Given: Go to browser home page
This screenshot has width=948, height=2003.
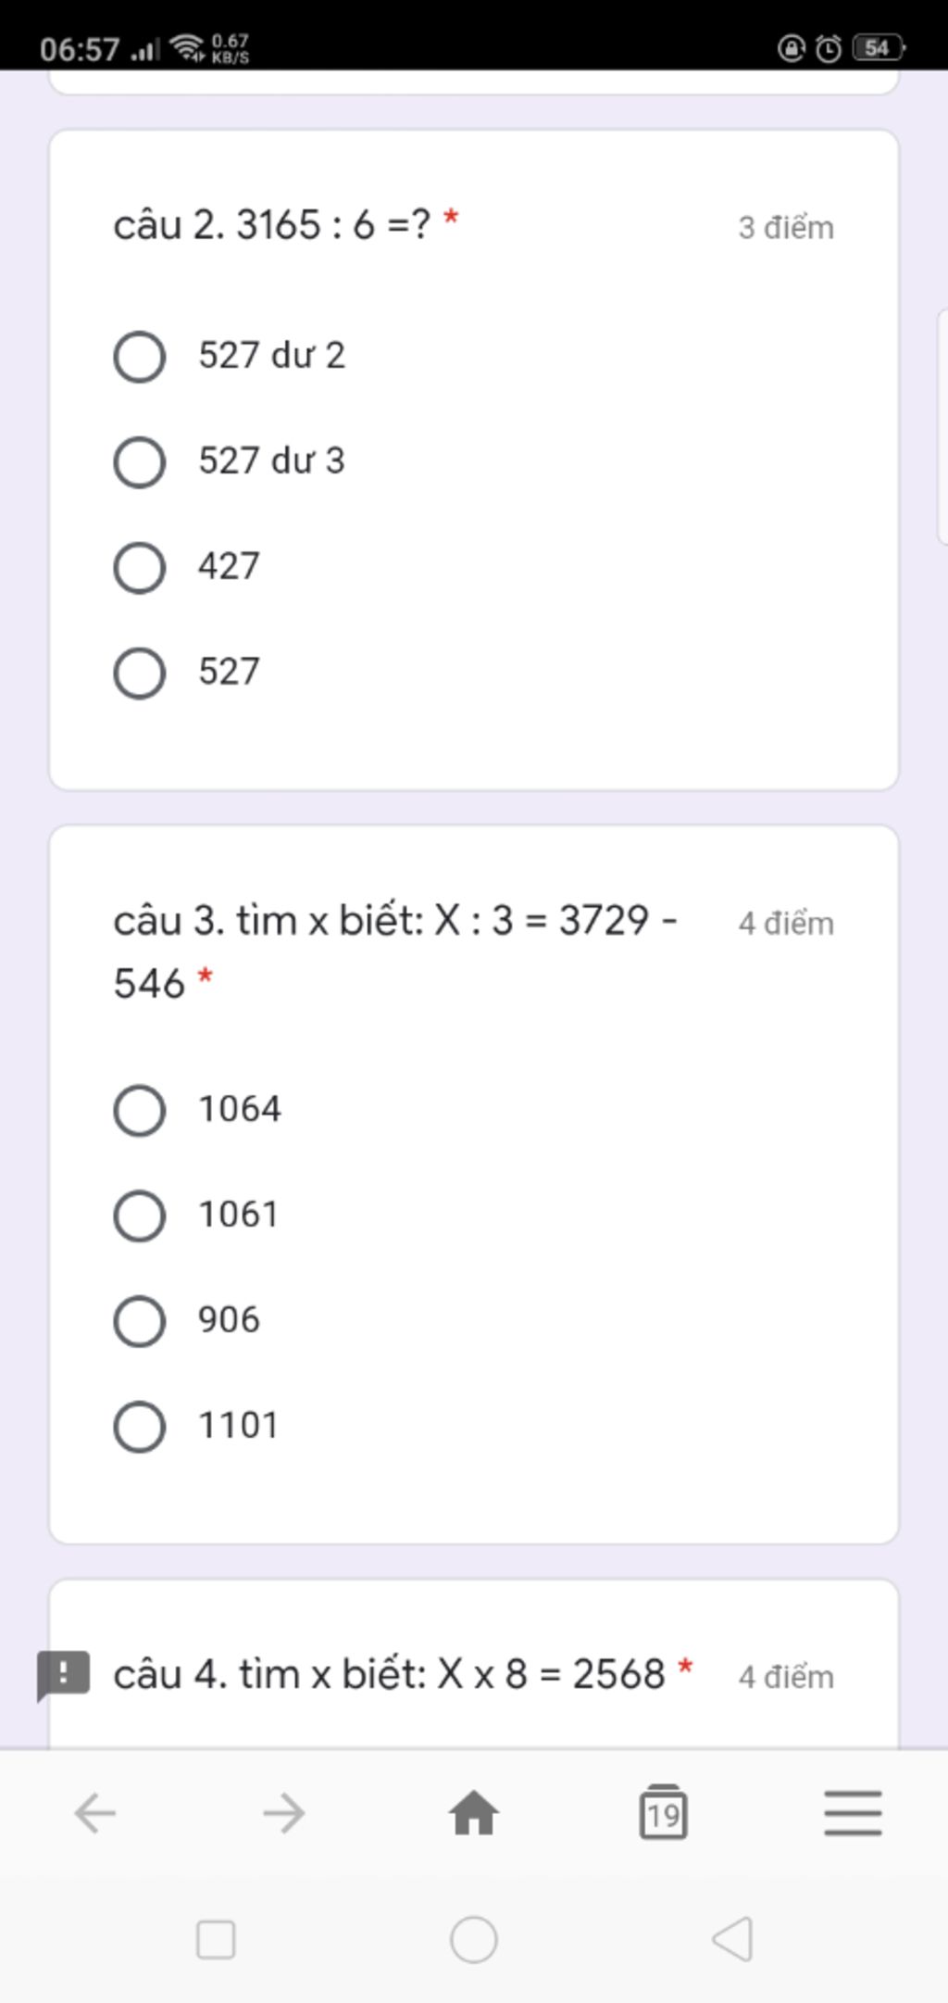Looking at the screenshot, I should point(474,1813).
